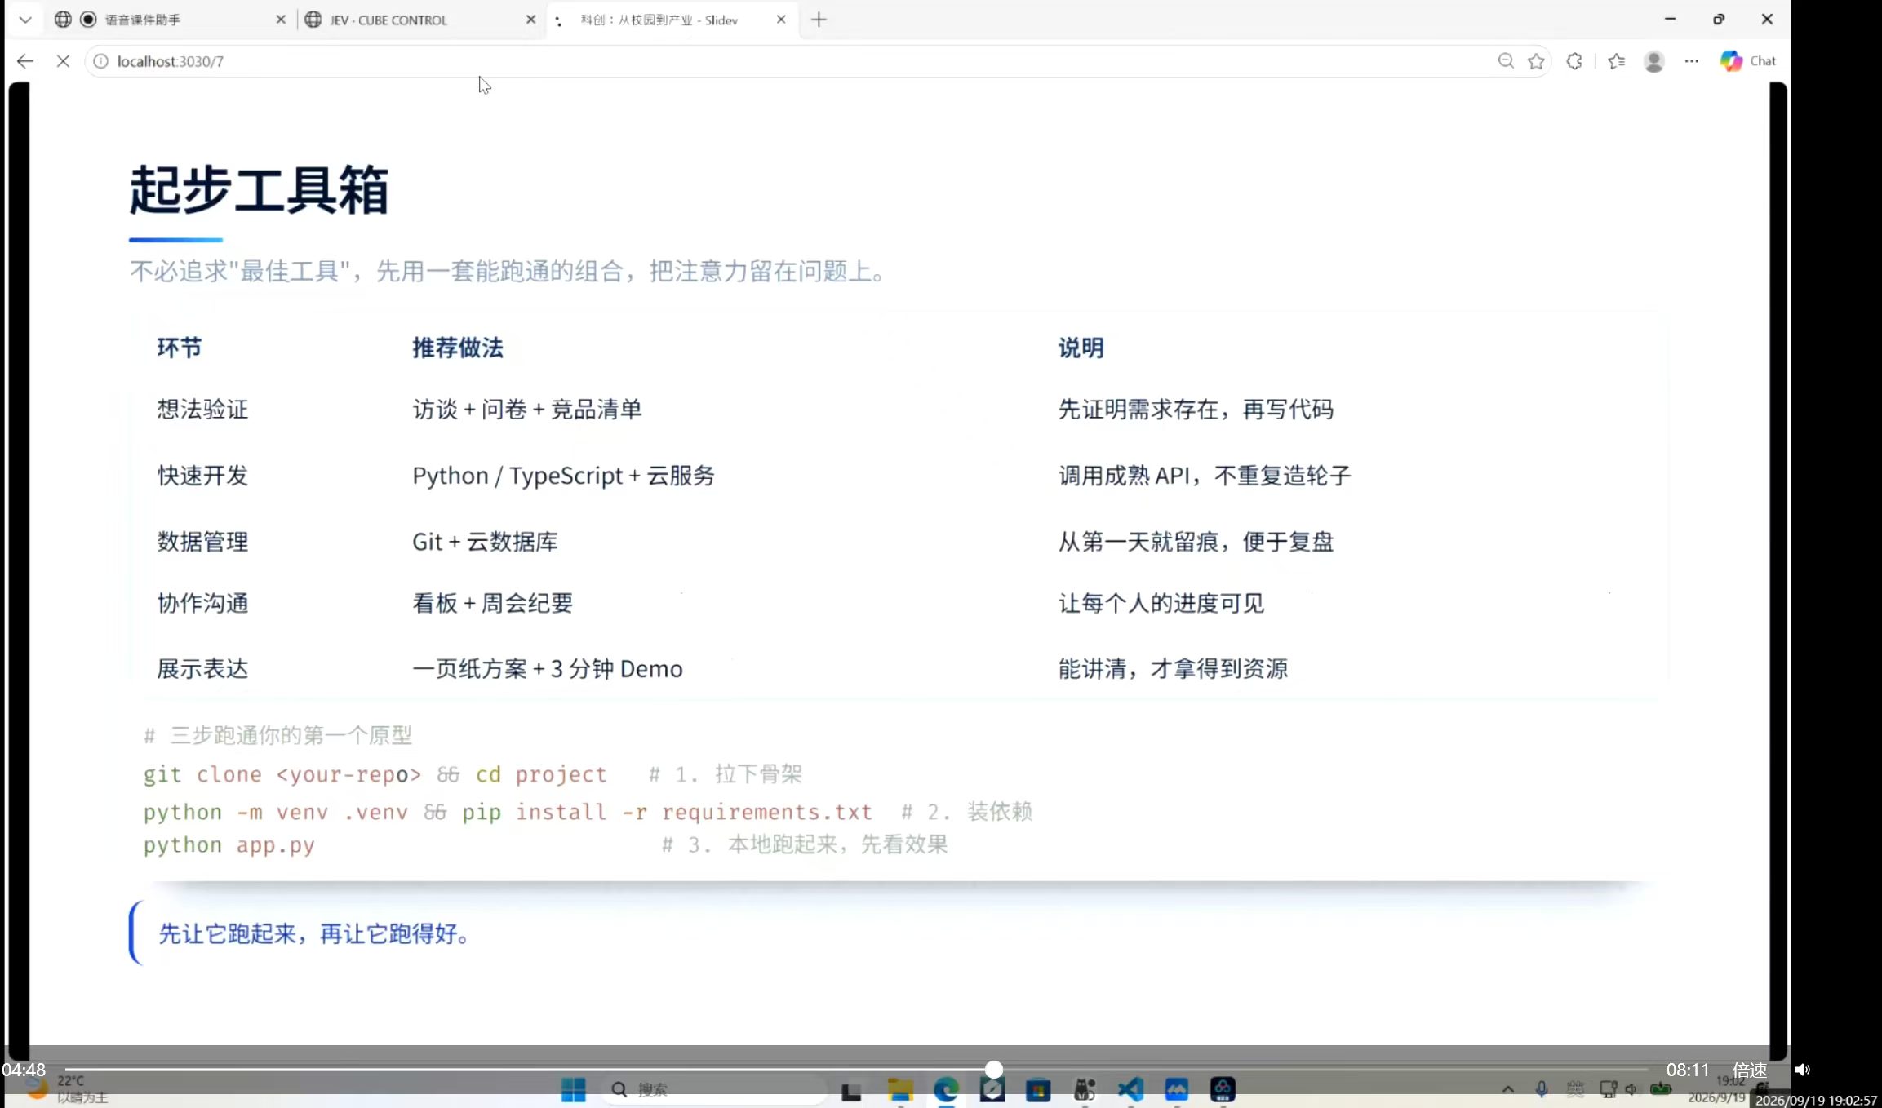Click the 看板 + 周会纪要 cell
Image resolution: width=1882 pixels, height=1108 pixels.
[493, 604]
